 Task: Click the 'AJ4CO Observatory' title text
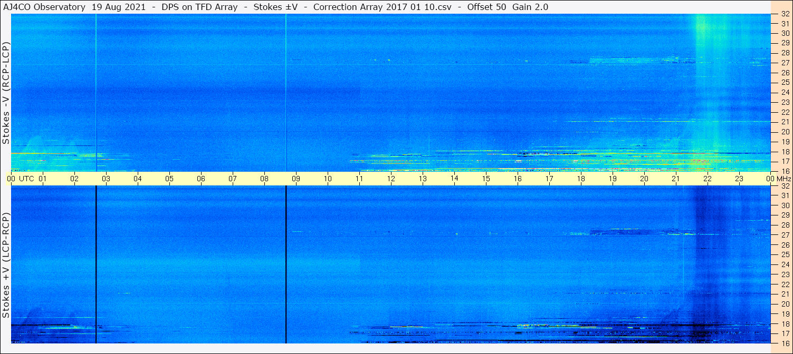click(44, 7)
